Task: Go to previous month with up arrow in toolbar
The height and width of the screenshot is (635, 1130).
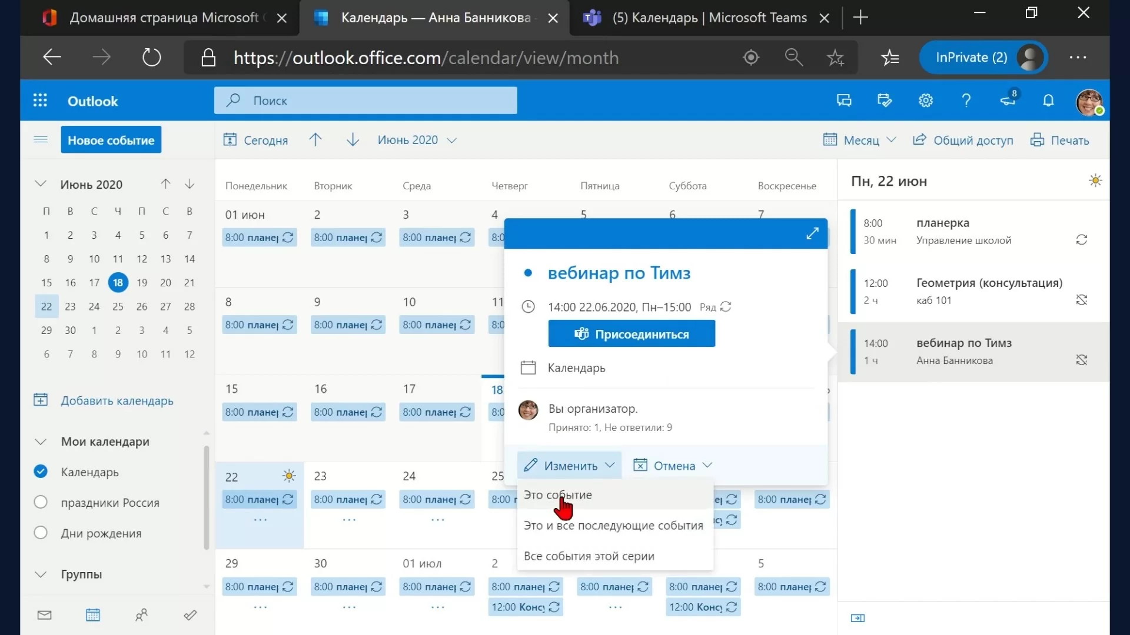Action: (315, 139)
